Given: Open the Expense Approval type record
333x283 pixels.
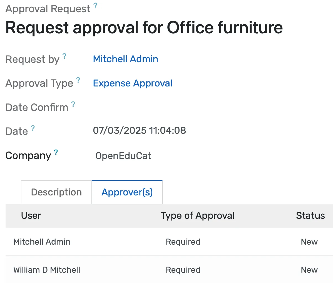Looking at the screenshot, I should [x=133, y=83].
